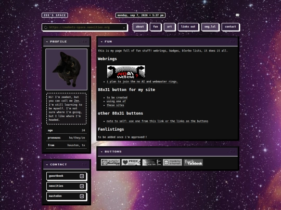Click the FUN panel window controls

231,41
